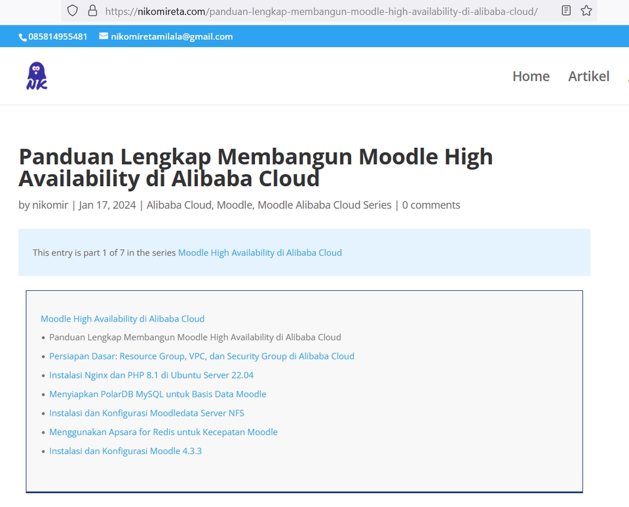Screen dimensions: 629x507
Task: Open series link in blue notice box
Action: point(260,253)
